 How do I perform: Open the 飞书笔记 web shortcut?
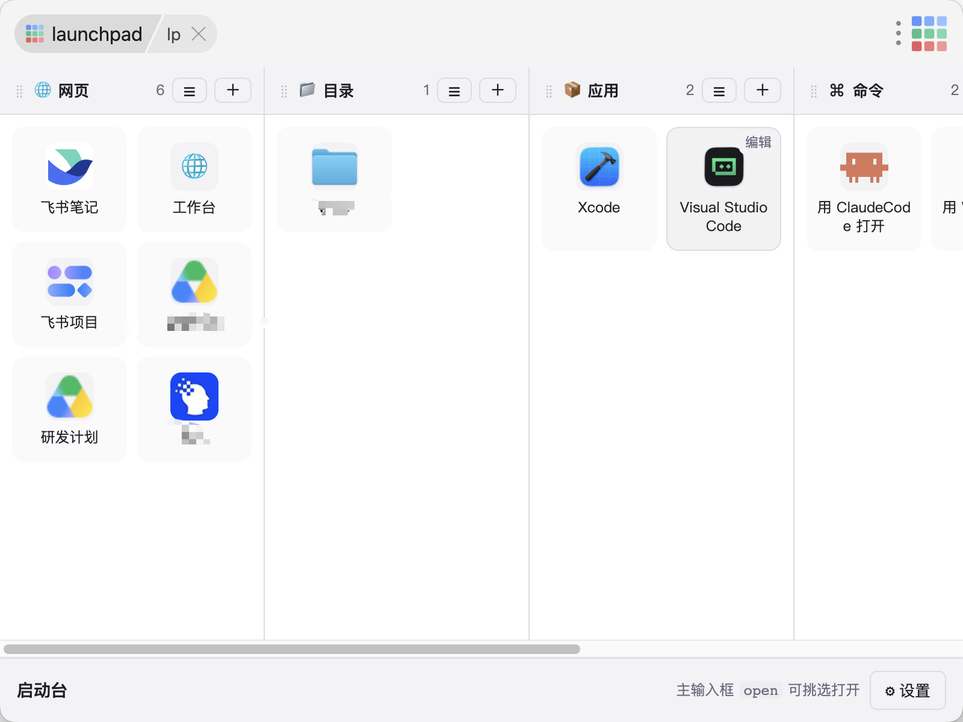pos(69,179)
